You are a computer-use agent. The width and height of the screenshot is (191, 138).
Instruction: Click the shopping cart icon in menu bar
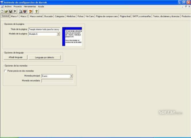tap(2, 7)
